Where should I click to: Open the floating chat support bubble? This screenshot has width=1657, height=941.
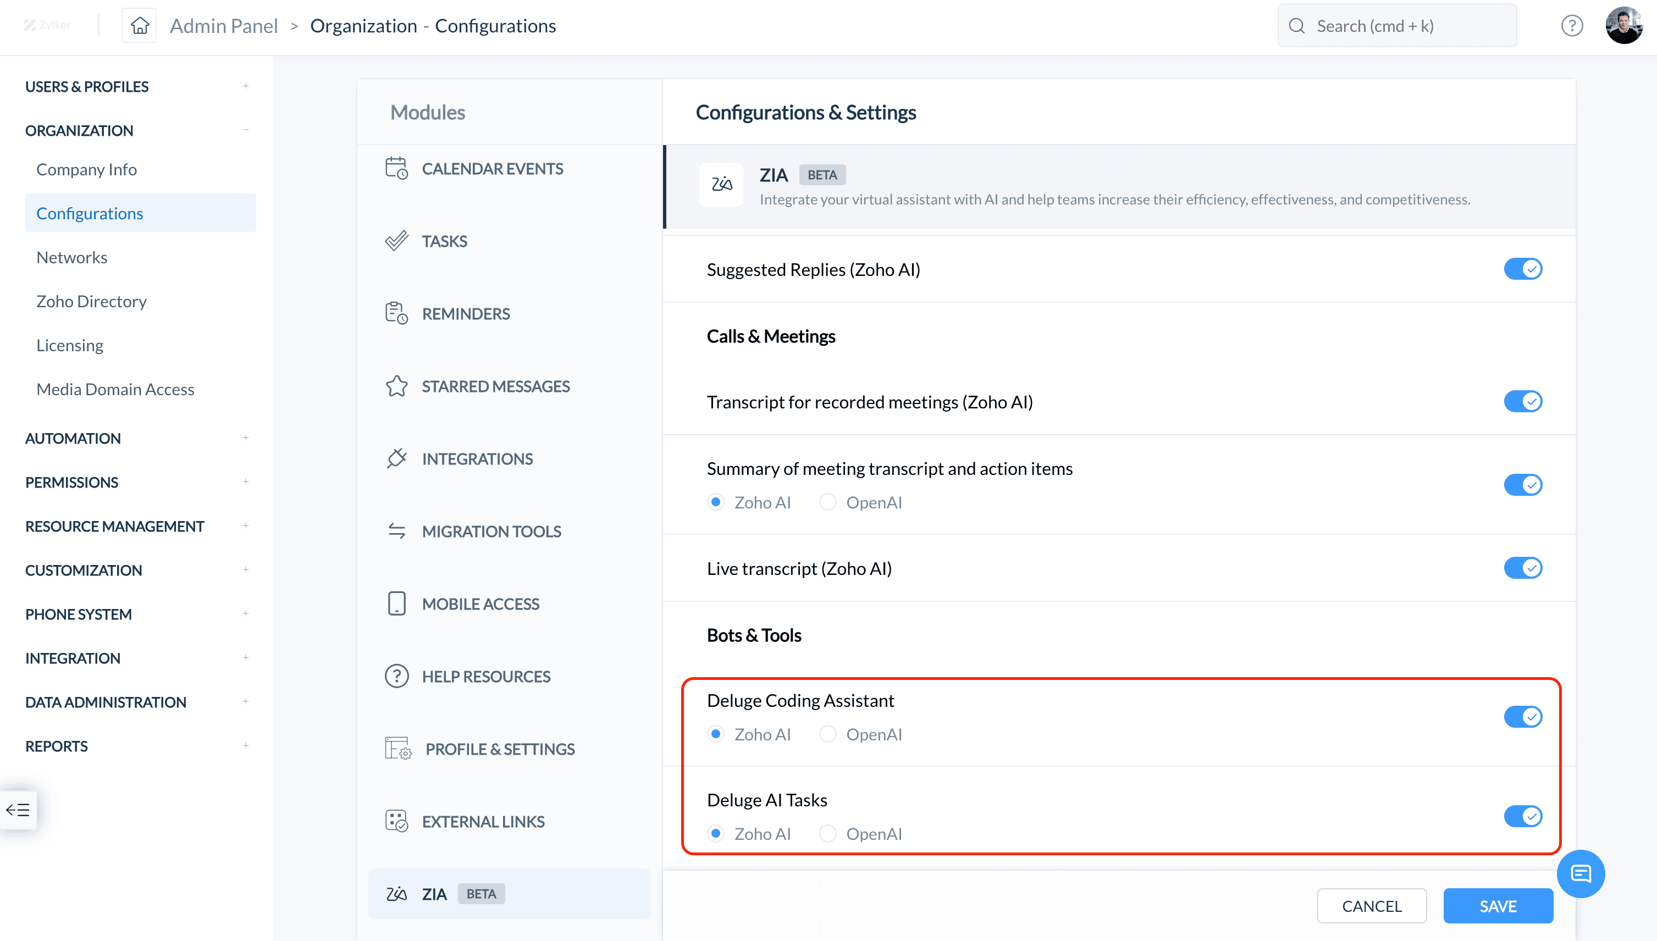click(x=1581, y=874)
